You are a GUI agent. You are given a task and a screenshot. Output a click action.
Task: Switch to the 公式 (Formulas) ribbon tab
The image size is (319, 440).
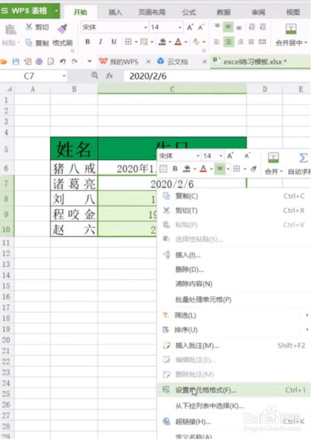(189, 12)
